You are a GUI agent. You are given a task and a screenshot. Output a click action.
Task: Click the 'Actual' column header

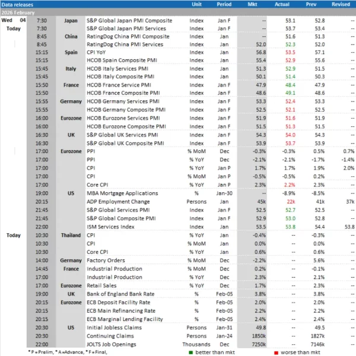[283, 4]
